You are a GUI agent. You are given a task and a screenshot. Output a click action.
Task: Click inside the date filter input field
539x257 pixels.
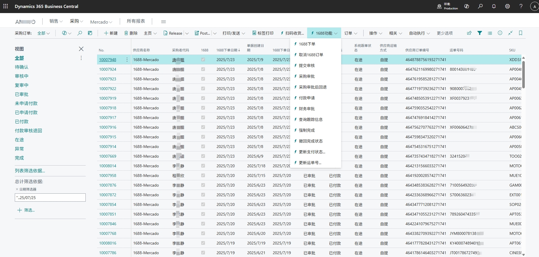click(x=50, y=197)
